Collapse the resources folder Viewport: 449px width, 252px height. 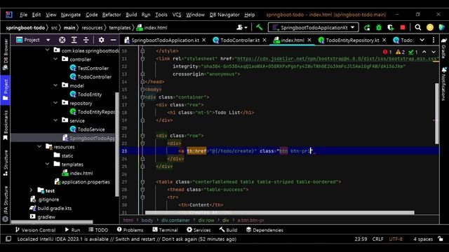click(x=39, y=146)
